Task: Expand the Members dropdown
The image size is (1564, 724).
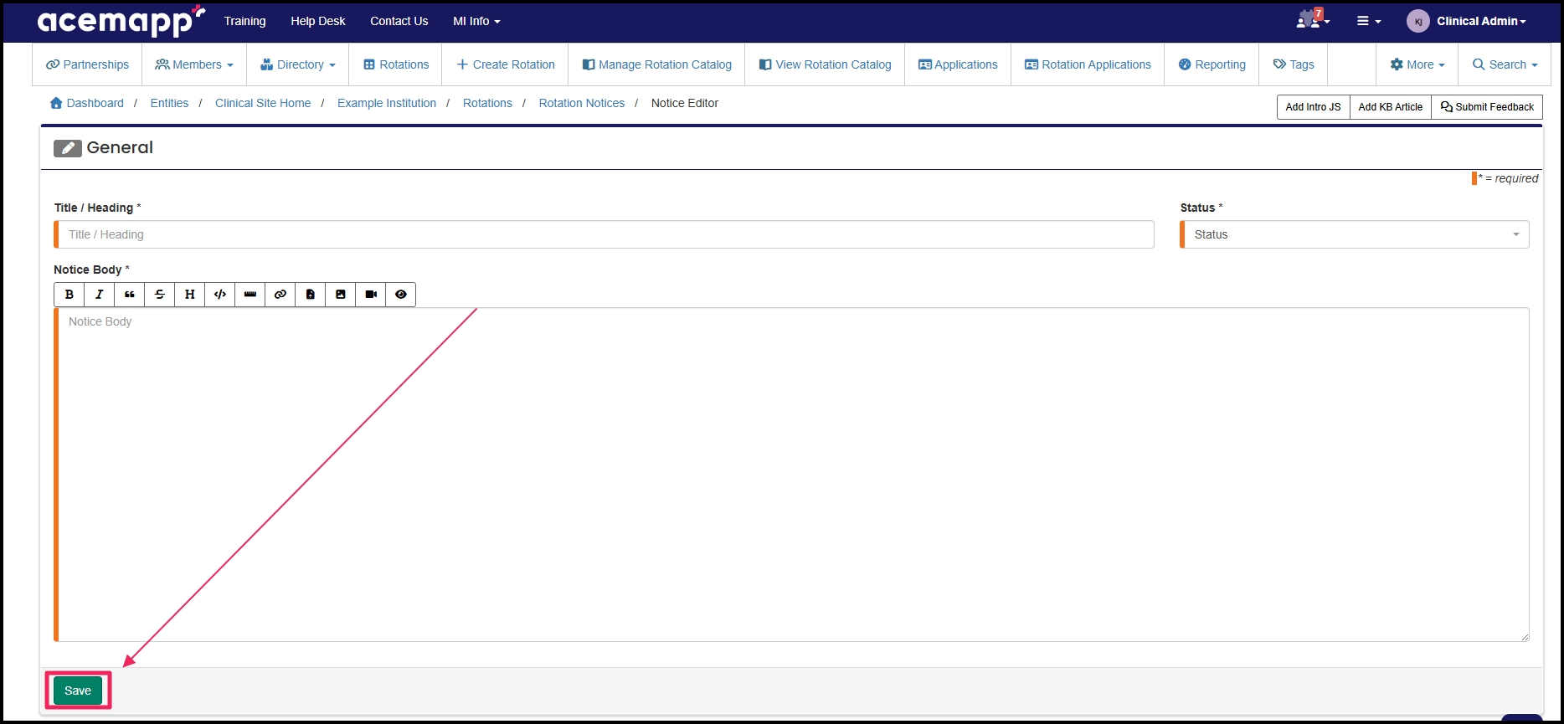Action: [x=194, y=64]
